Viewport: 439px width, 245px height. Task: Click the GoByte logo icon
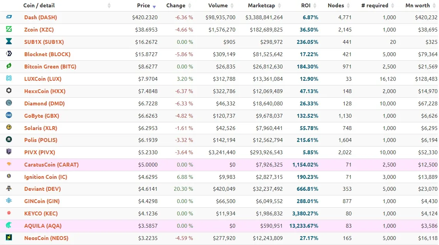(x=9, y=115)
